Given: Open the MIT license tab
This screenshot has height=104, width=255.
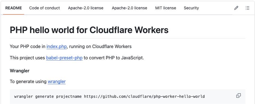Looking at the screenshot, I should (x=166, y=8).
